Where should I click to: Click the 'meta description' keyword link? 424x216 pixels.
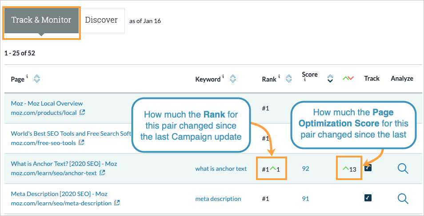[218, 199]
